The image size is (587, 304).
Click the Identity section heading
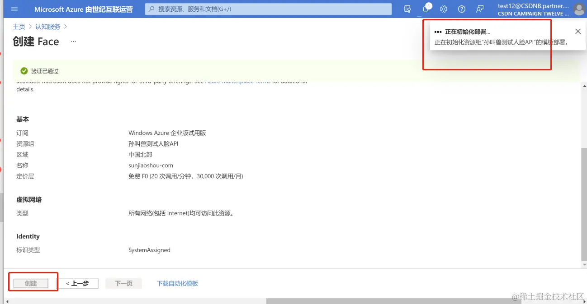(x=28, y=236)
